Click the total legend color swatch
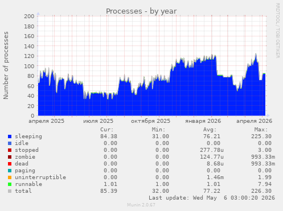The image size is (283, 211). pos(10,191)
